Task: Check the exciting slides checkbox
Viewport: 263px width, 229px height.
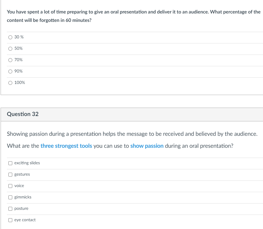Action: [x=10, y=163]
